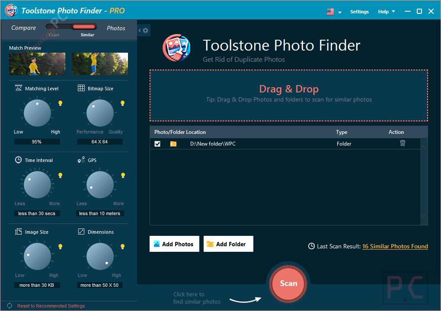Image resolution: width=441 pixels, height=311 pixels.
Task: Adjust the GPS distance knob
Action: [x=100, y=184]
